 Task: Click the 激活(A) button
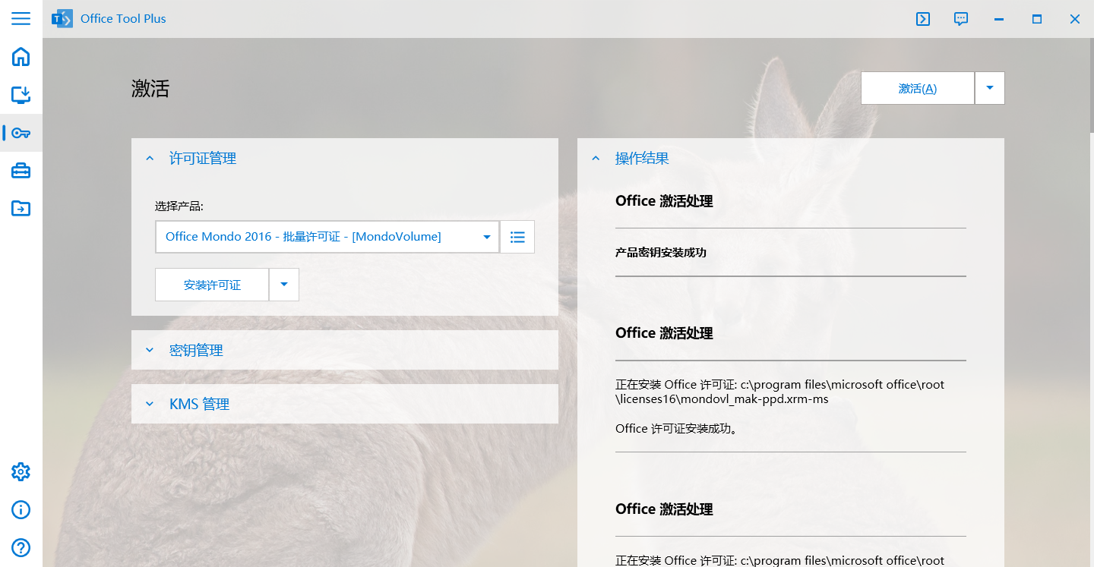917,87
